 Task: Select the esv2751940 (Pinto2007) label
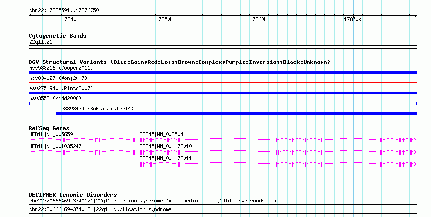click(x=61, y=88)
